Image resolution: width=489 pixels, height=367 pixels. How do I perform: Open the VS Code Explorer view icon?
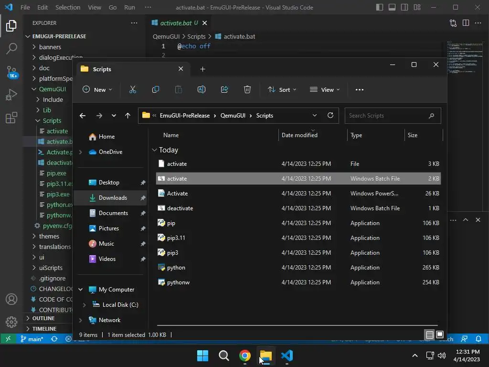[x=11, y=26]
